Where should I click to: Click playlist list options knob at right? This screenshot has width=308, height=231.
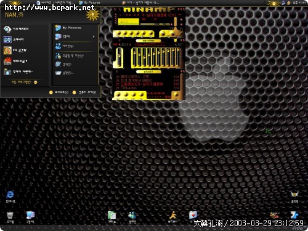(x=176, y=95)
